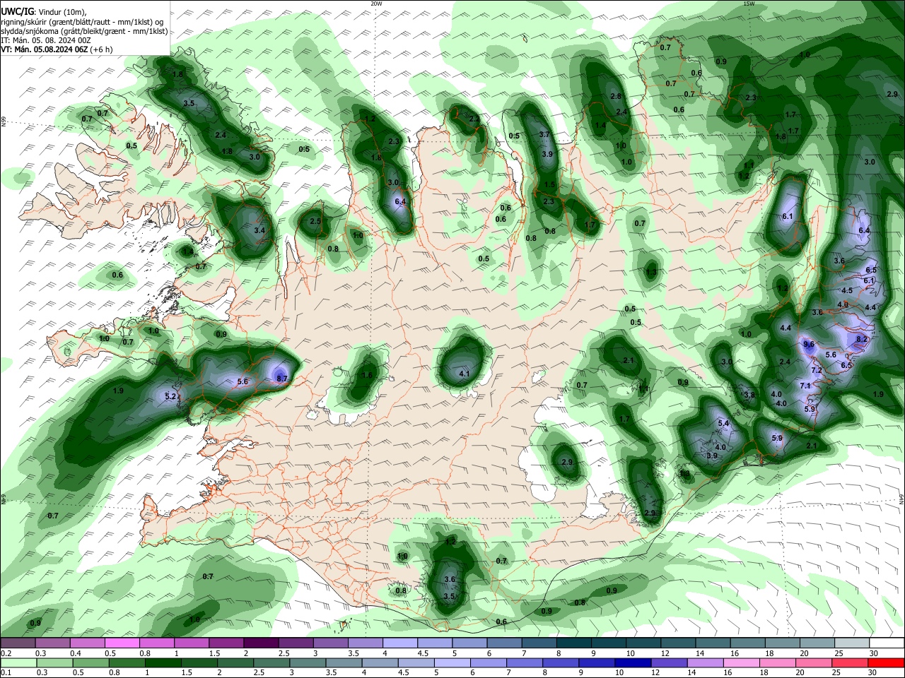Pick the bright pink snow swatch between 0.5 and 0.8
The height and width of the screenshot is (678, 905).
(122, 643)
